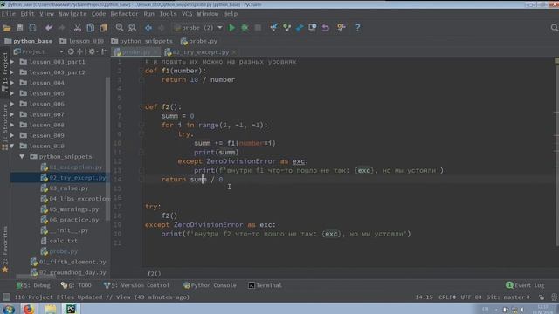
Task: Click the Hide Project panel icon
Action: (x=104, y=51)
